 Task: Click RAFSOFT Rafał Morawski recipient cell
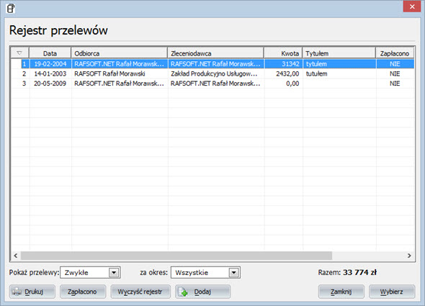[120, 73]
